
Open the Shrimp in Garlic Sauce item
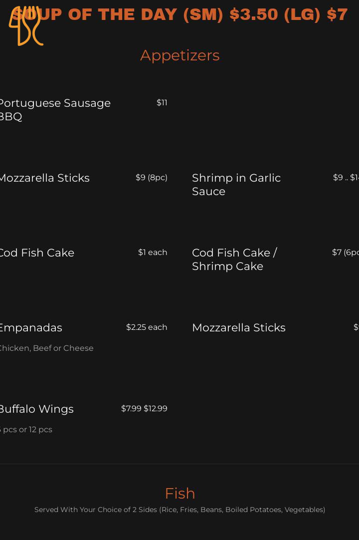coord(236,185)
